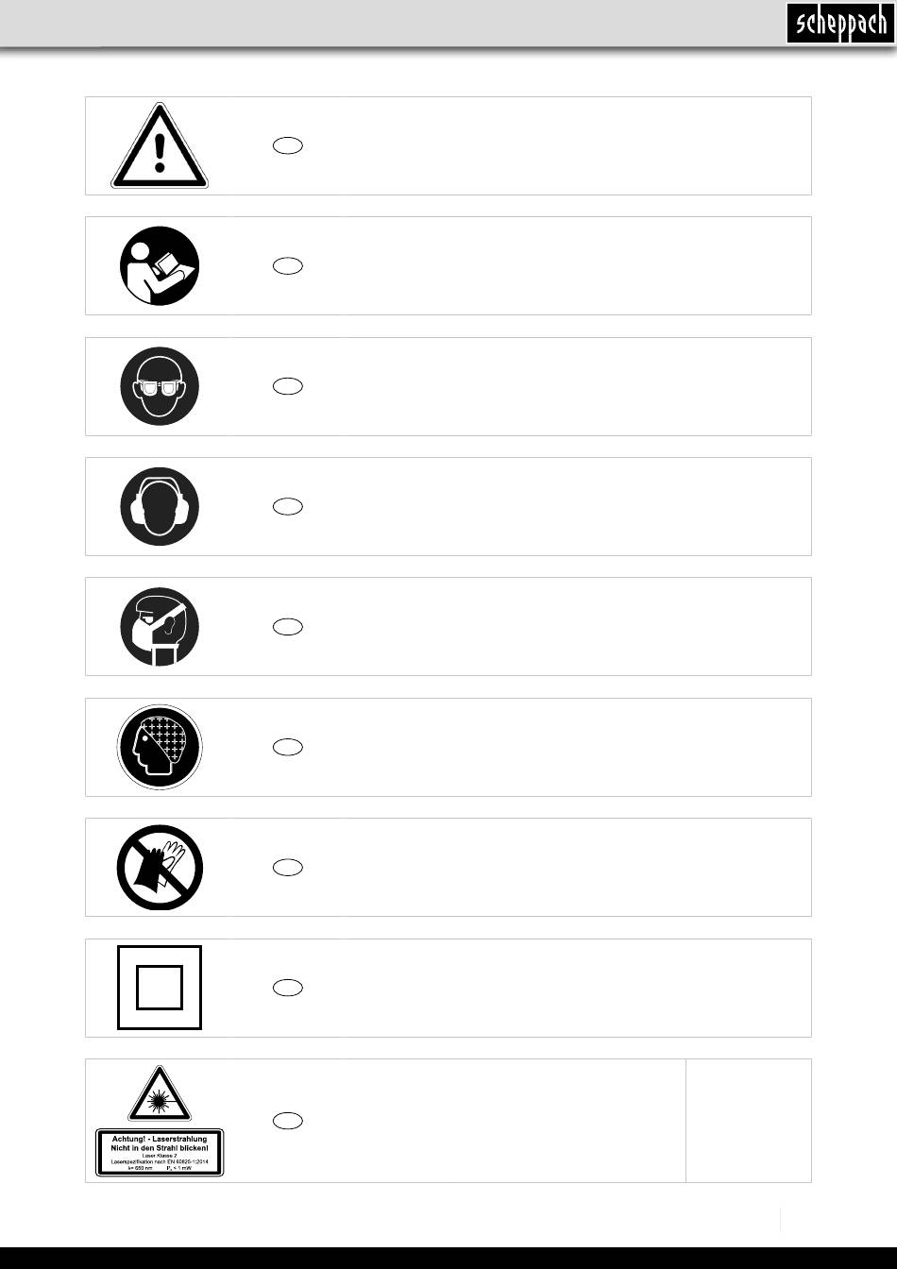Select oval marker next to the double-square symbol
The height and width of the screenshot is (1269, 897).
288,988
